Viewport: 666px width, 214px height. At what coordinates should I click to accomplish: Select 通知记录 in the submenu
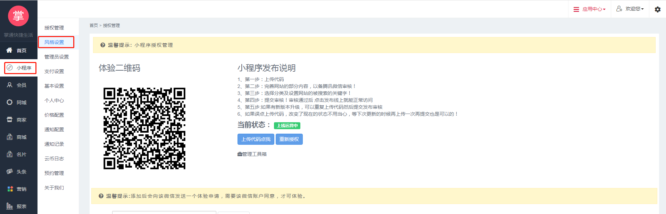click(54, 144)
